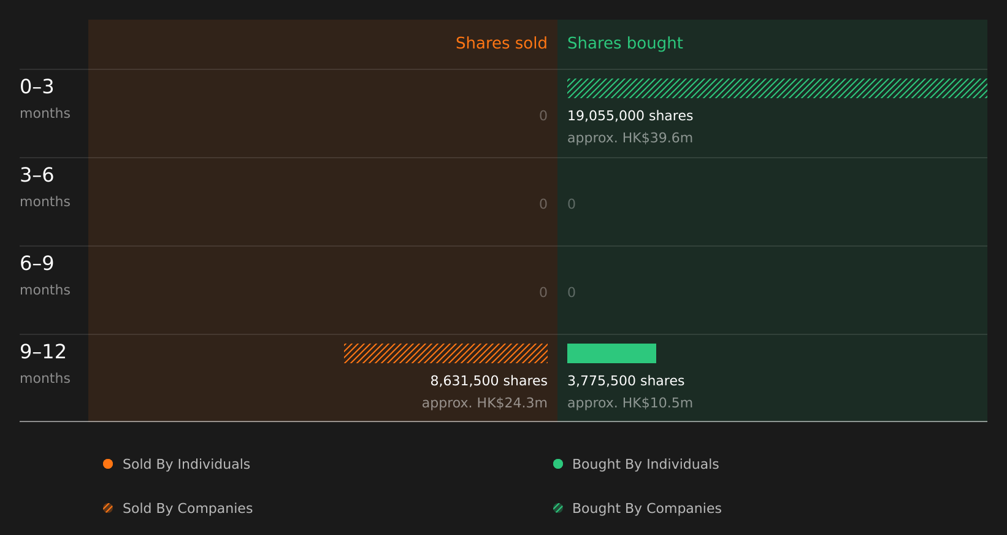Click the Sold By Companies striped icon
Viewport: 1007px width, 535px height.
108,508
